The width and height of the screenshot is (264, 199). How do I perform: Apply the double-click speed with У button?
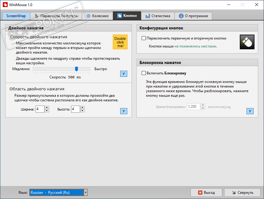click(124, 73)
